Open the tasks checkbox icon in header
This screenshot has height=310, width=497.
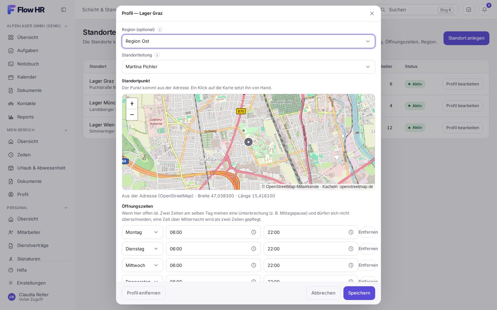(469, 10)
